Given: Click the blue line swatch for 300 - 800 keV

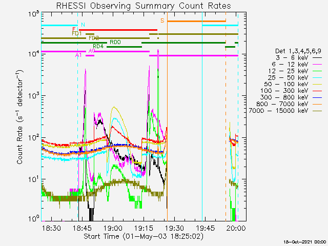Looking at the screenshot, I should click(x=317, y=97).
